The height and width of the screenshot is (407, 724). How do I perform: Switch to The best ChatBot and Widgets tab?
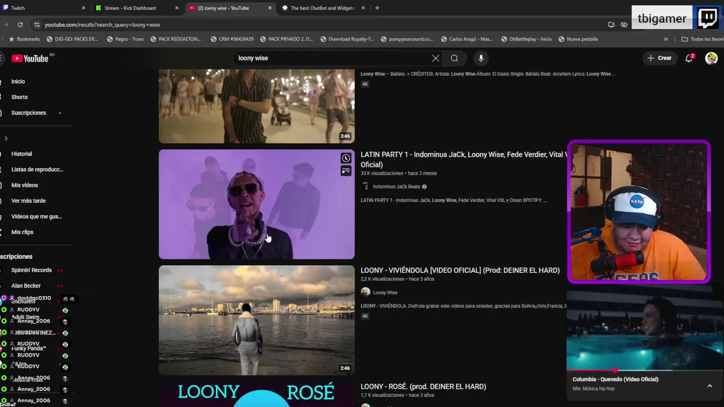click(322, 8)
